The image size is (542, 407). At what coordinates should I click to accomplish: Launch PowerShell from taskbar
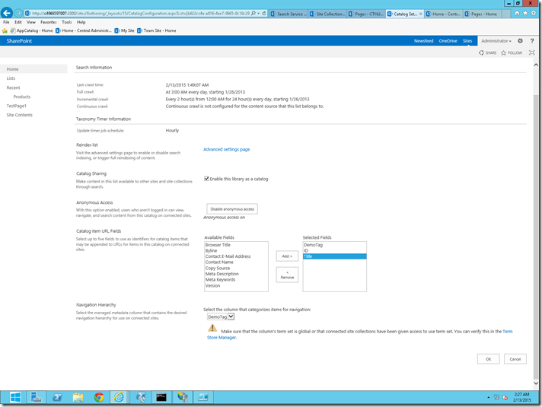pyautogui.click(x=57, y=397)
